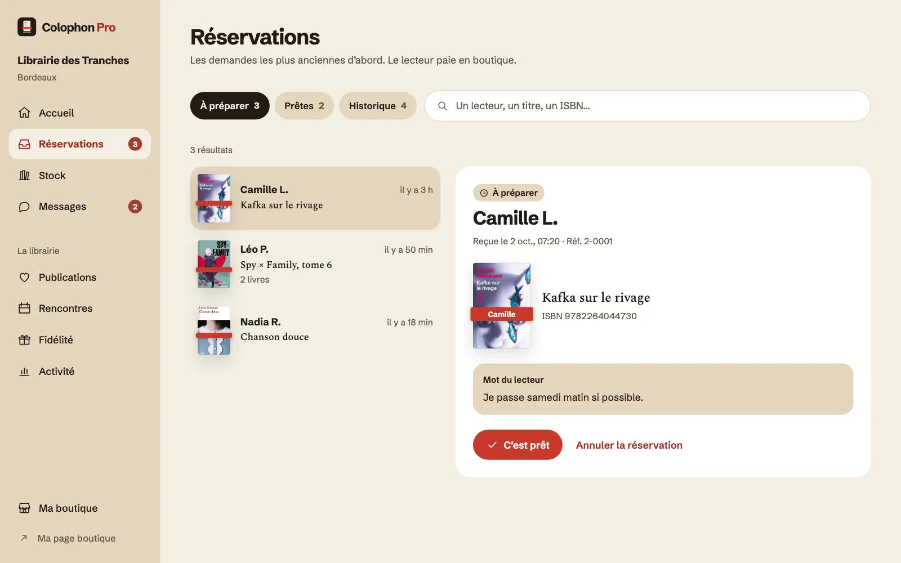Click the Kafka sur le rivage list thumbnail
Screen dimensions: 901x563
click(x=214, y=198)
